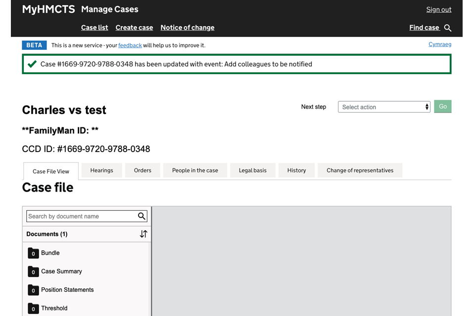Open the Bundle folder icon

click(x=33, y=253)
